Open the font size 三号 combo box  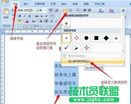point(42,10)
